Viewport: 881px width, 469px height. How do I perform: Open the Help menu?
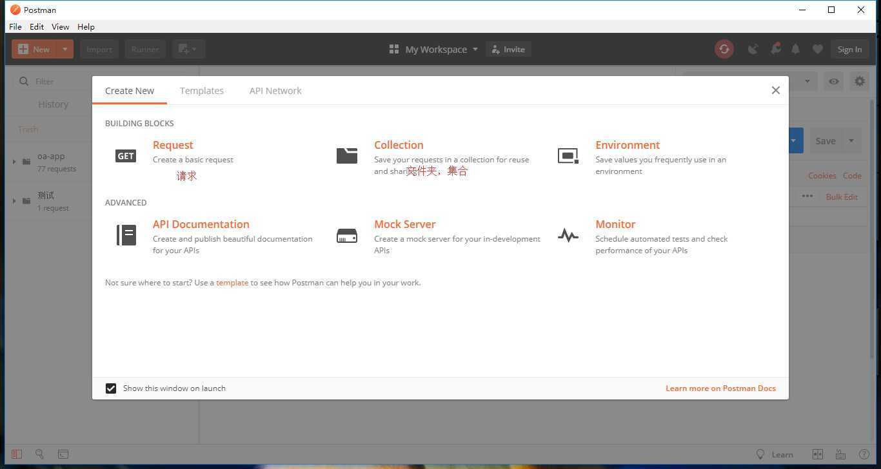pyautogui.click(x=86, y=26)
